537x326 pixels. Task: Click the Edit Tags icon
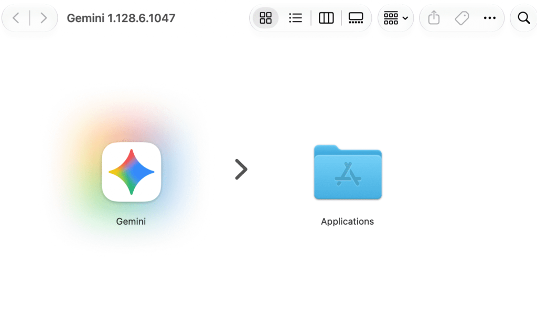462,18
